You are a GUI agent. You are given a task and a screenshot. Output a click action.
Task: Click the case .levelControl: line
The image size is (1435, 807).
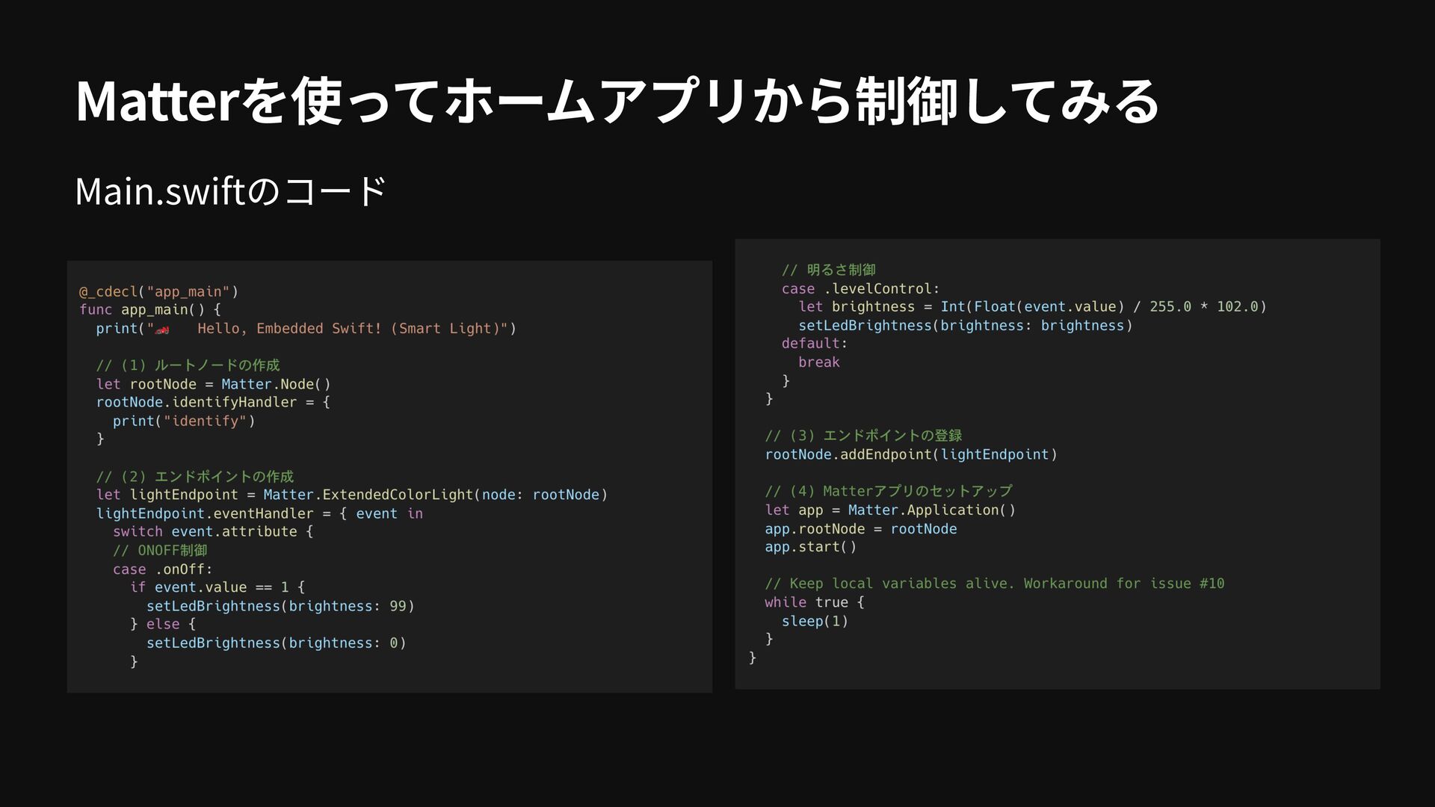(x=860, y=288)
